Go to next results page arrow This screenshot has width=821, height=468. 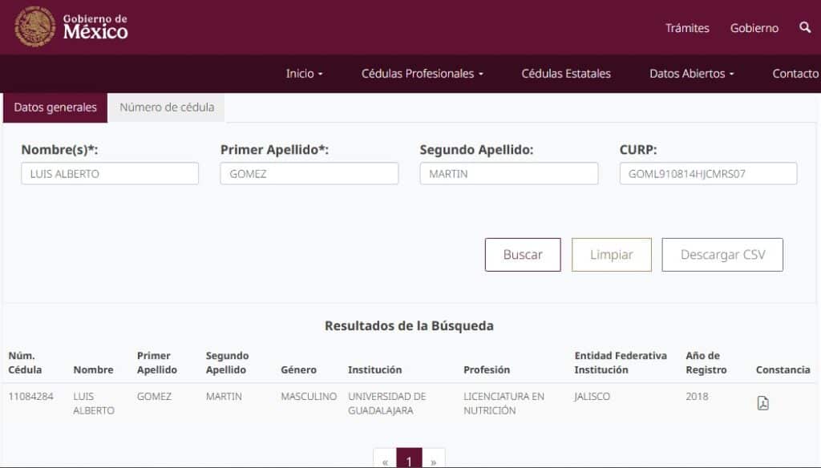click(x=433, y=461)
